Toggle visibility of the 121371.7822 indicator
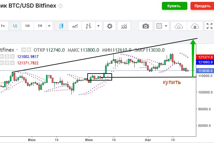 [2, 63]
